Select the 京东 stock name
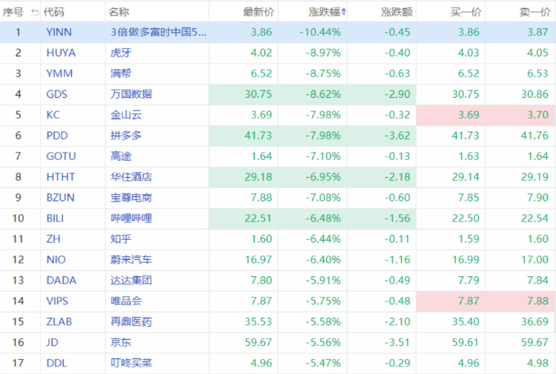Viewport: 556px width, 374px height. point(119,343)
